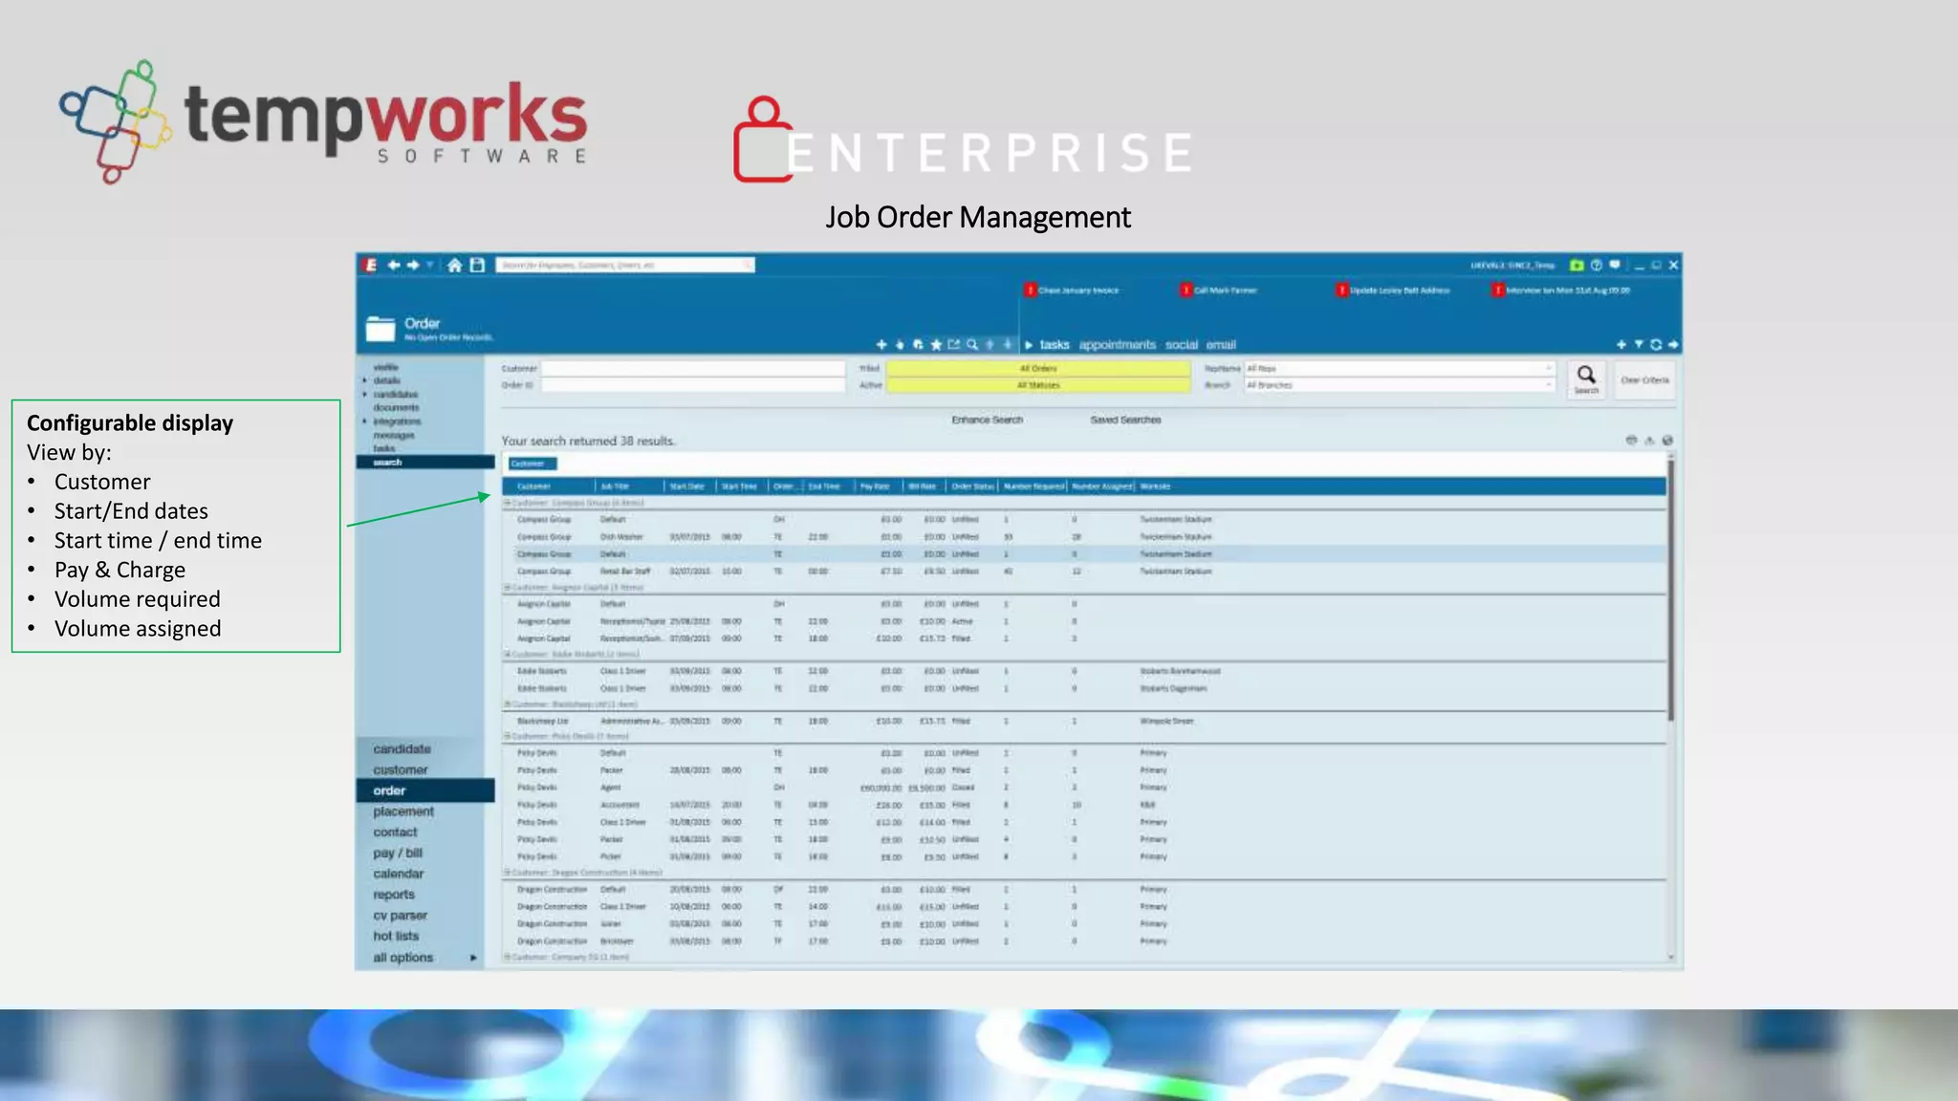Open the Active 'All Statuses' dropdown
This screenshot has width=1958, height=1101.
pyautogui.click(x=1038, y=385)
